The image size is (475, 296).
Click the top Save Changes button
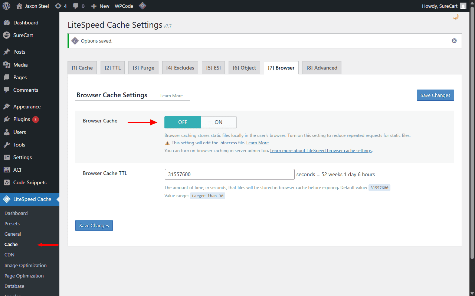(435, 95)
